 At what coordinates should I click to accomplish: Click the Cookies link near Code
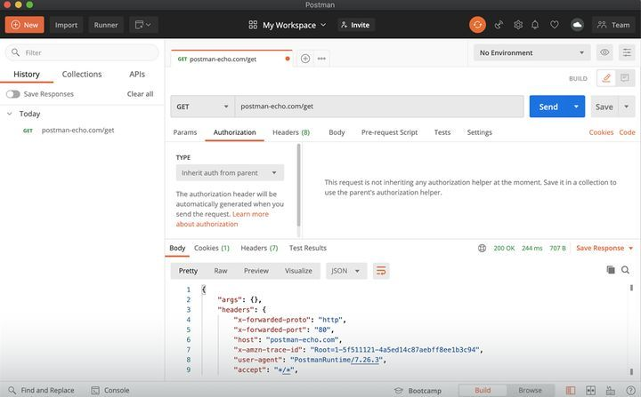click(601, 132)
